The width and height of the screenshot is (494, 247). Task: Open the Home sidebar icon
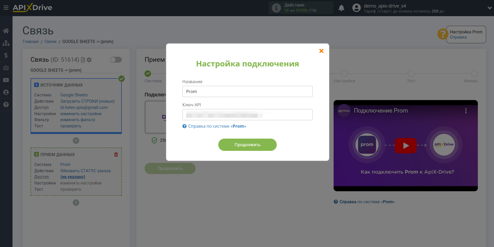6,31
